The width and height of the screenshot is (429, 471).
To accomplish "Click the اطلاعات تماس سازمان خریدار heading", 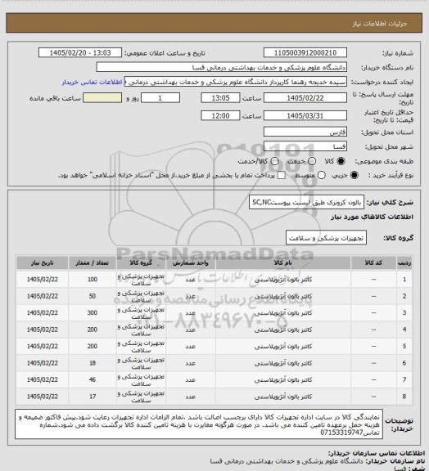I will pyautogui.click(x=376, y=453).
